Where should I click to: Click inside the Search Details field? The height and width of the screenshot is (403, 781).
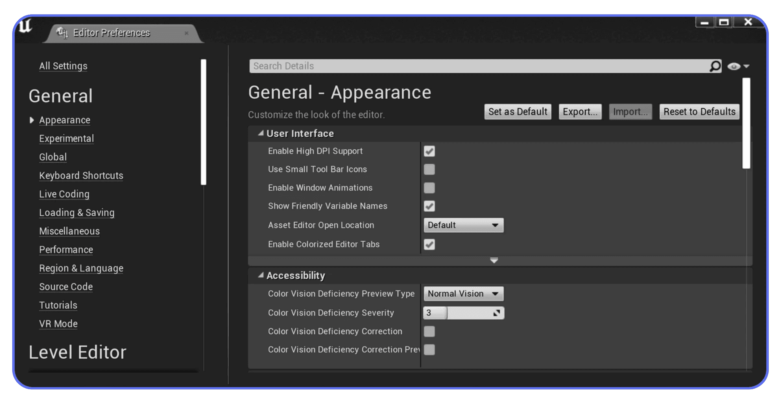[447, 65]
